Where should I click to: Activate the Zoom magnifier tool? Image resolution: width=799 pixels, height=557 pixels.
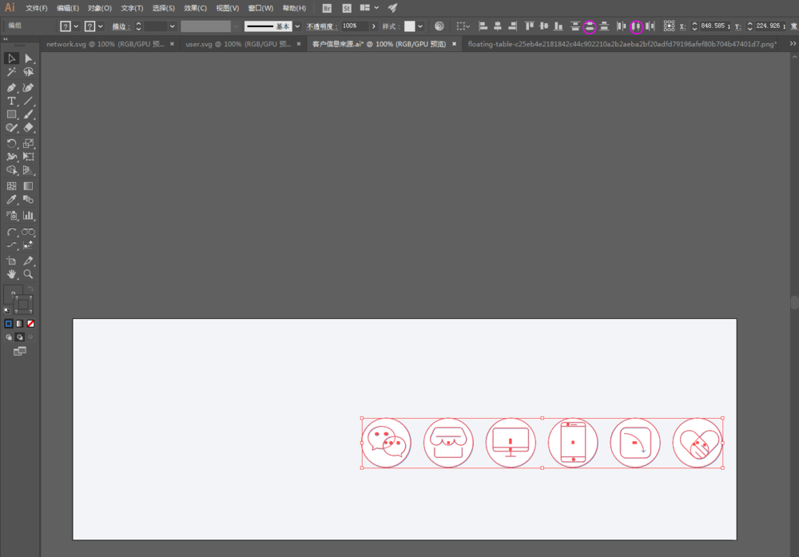tap(29, 274)
